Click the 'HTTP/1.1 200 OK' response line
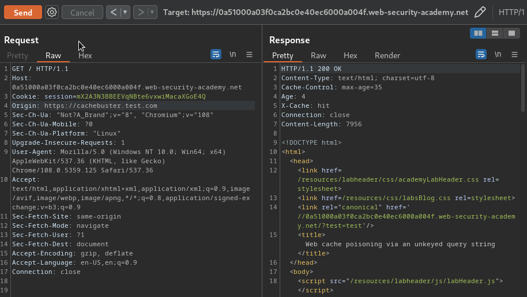Viewport: 527px width, 297px height. tap(311, 69)
